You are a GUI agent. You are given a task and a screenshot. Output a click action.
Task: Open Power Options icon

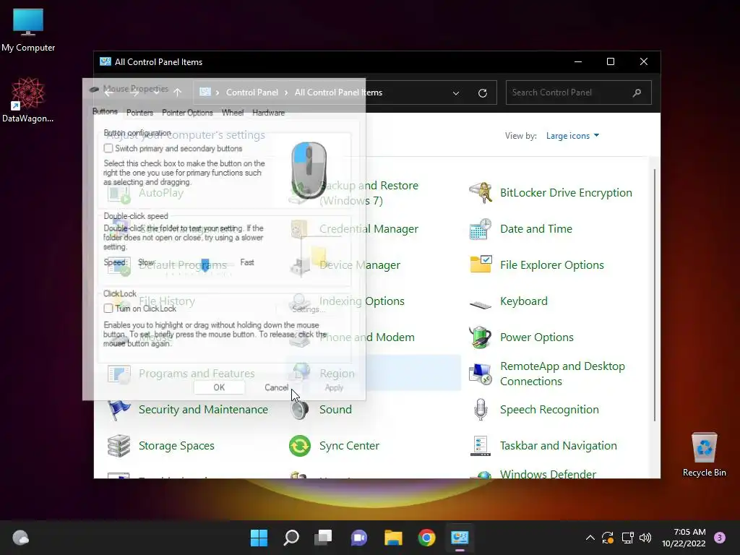click(x=481, y=337)
